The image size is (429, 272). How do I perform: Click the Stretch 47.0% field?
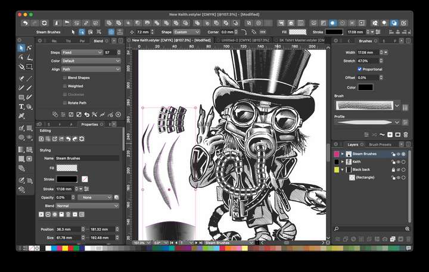click(368, 61)
